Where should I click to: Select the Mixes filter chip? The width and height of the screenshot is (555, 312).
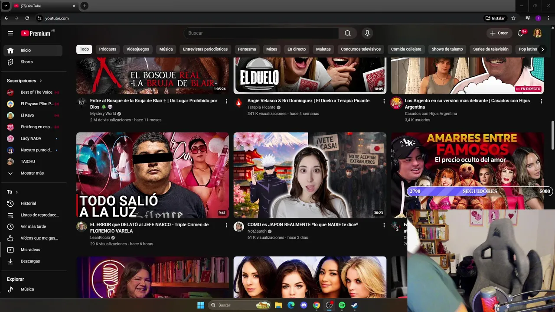pyautogui.click(x=271, y=49)
